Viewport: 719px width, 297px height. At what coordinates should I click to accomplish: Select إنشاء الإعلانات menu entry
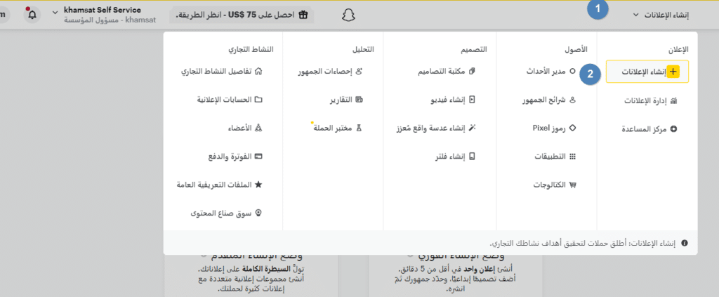[647, 72]
